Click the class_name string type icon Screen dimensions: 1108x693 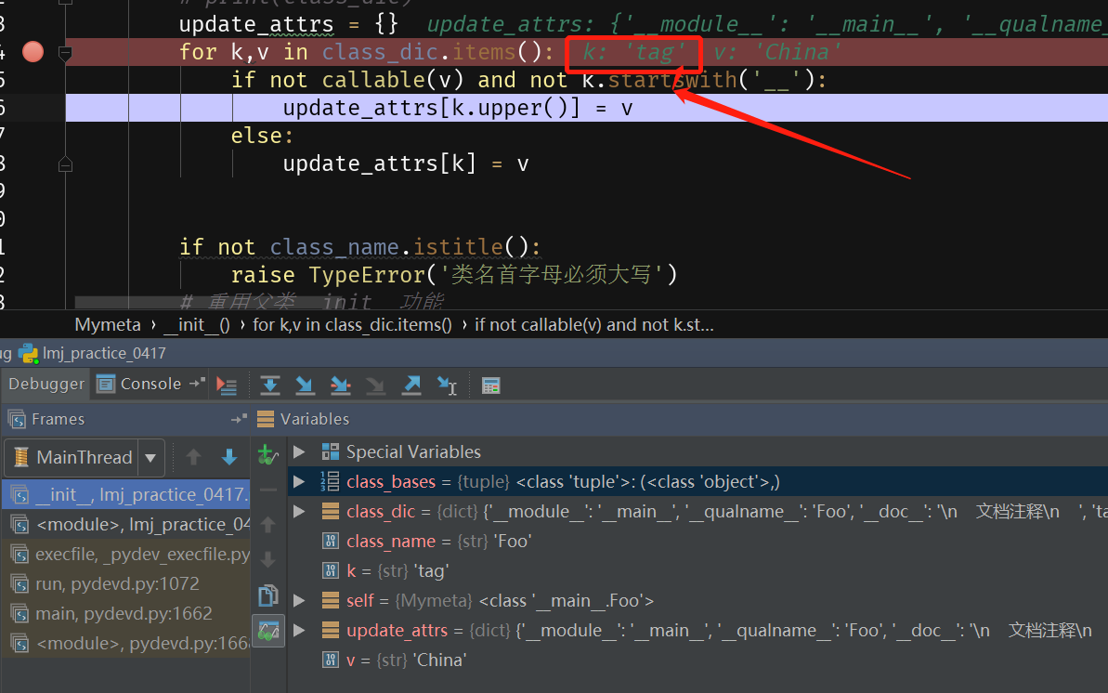pos(330,541)
